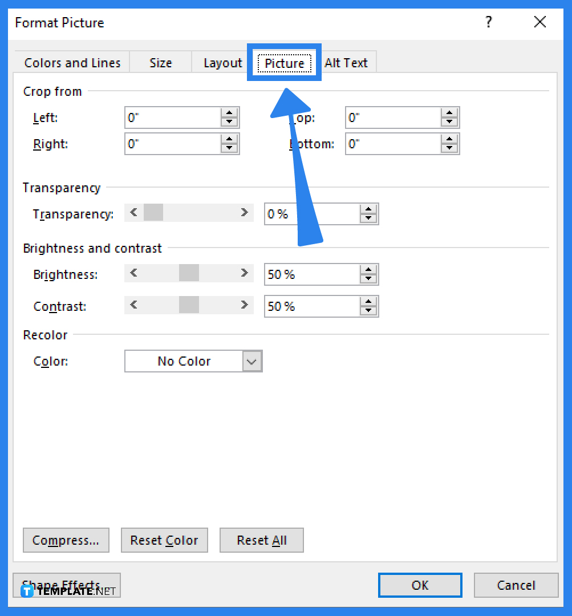
Task: Confirm changes with the OK button
Action: (420, 585)
